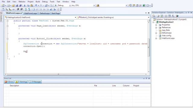Switch to the Start Page tab
Screen dimensions: 193x108
55,13
